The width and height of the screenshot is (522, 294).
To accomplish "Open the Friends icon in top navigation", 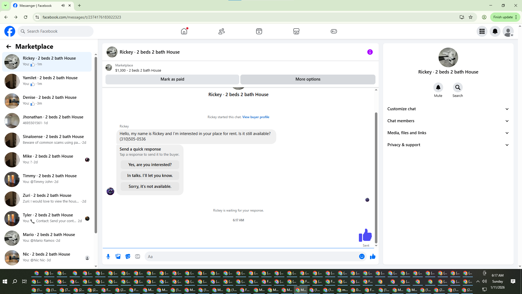I will (x=222, y=31).
